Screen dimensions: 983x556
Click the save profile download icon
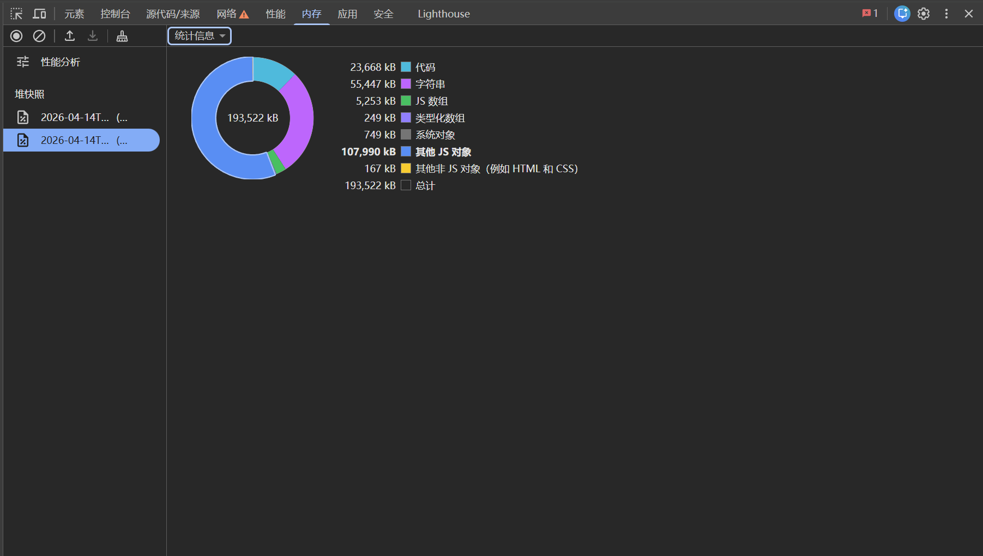coord(93,36)
